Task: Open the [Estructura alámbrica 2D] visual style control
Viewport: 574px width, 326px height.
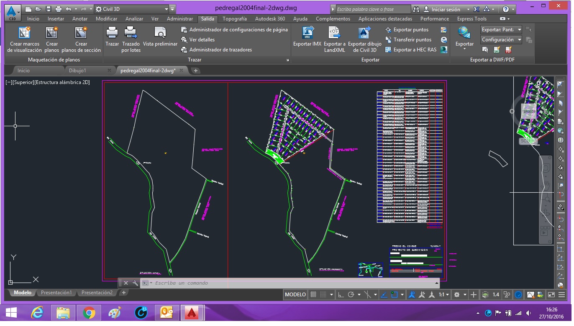Action: (62, 82)
